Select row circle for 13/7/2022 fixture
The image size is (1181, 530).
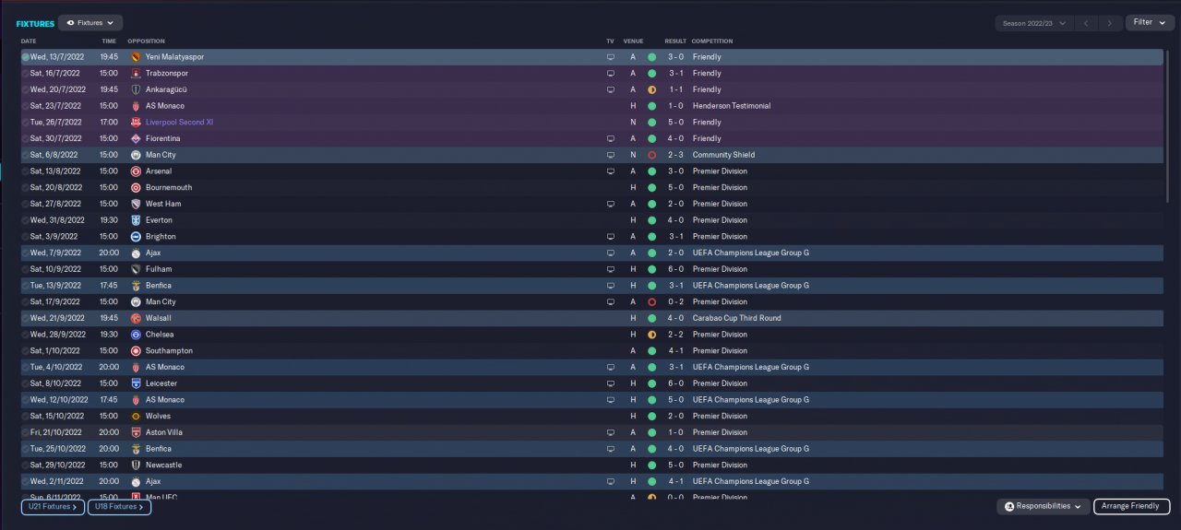[x=26, y=57]
